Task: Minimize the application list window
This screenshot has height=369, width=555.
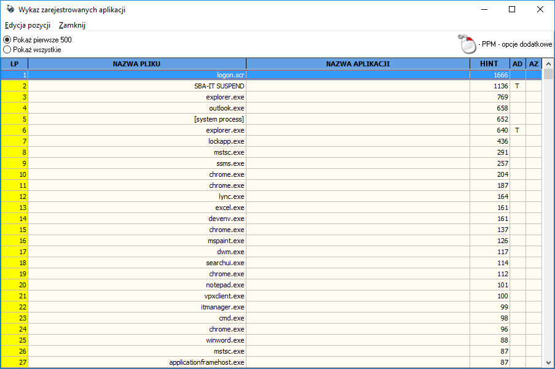Action: 484,10
